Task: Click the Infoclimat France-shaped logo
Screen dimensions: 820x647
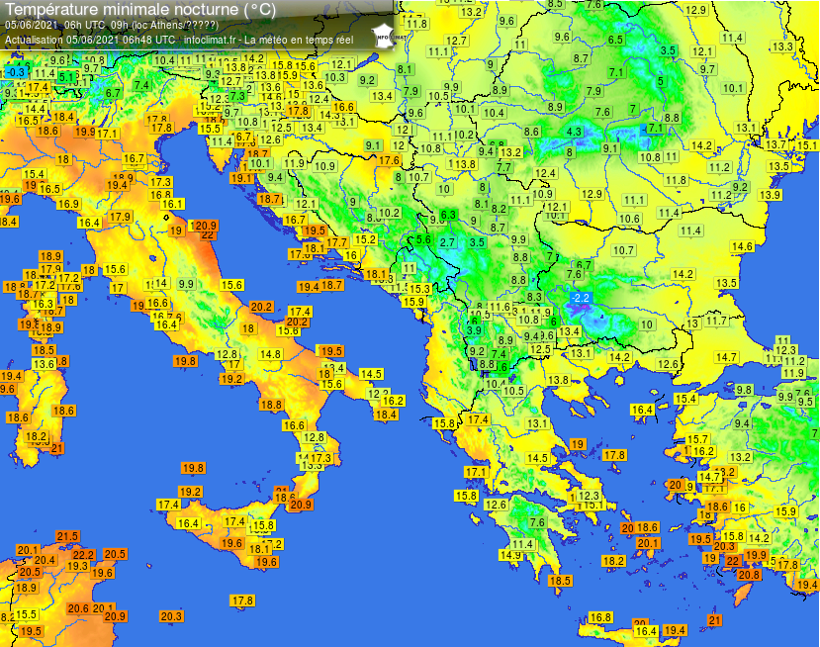Action: (385, 37)
